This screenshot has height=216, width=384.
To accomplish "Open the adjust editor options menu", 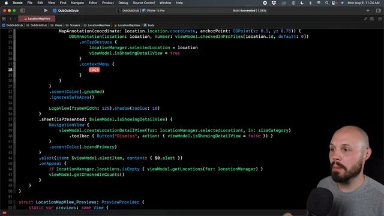I will pyautogui.click(x=372, y=19).
